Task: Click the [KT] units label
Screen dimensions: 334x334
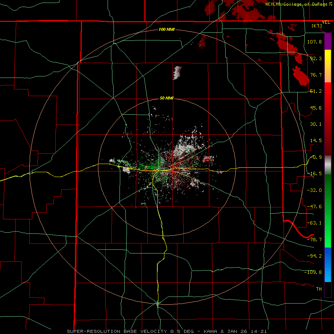Action: pyautogui.click(x=317, y=26)
